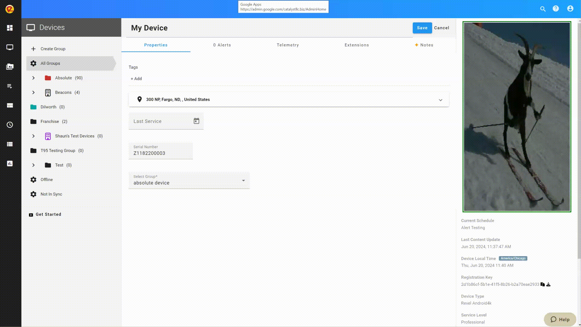Open the reports chart icon in the sidebar
This screenshot has height=327, width=581.
(10, 163)
